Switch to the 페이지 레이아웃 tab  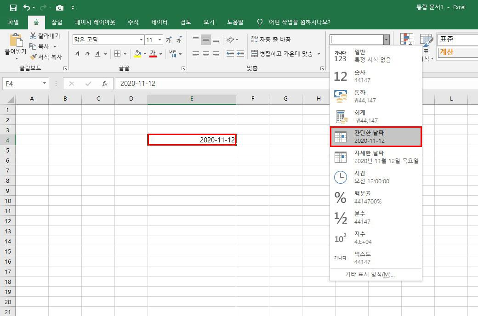[x=95, y=22]
